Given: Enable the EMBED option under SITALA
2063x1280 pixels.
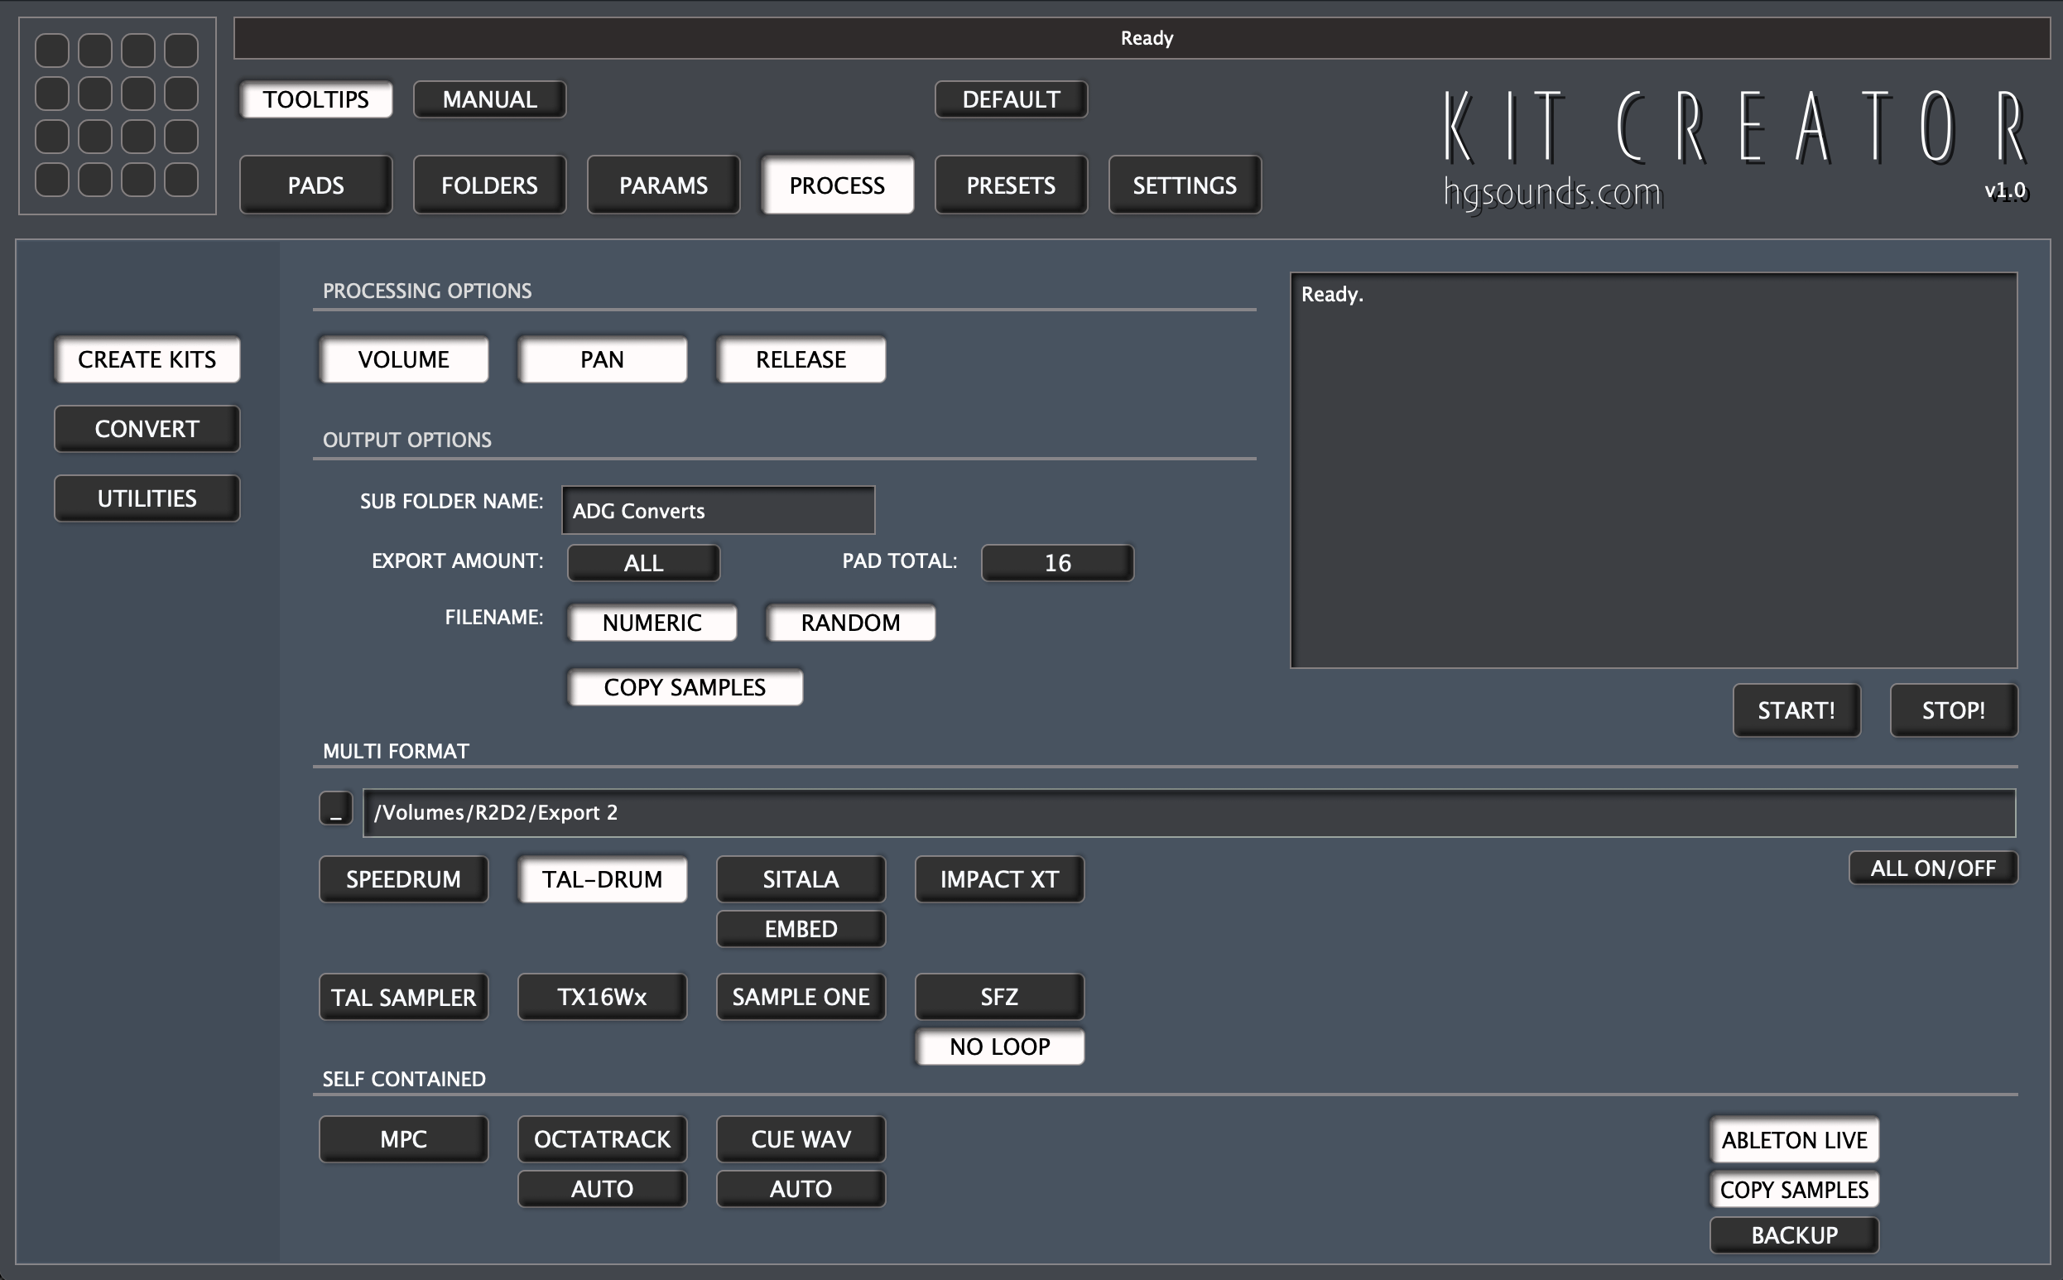Looking at the screenshot, I should (801, 930).
